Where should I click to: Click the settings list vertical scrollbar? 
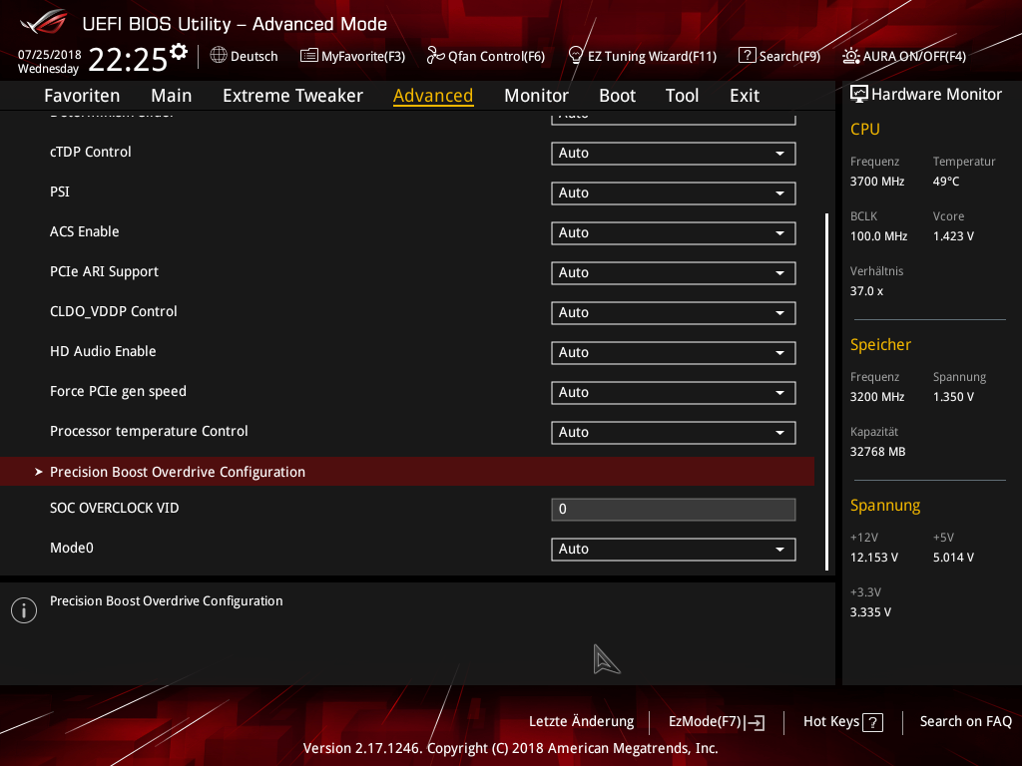pyautogui.click(x=826, y=391)
